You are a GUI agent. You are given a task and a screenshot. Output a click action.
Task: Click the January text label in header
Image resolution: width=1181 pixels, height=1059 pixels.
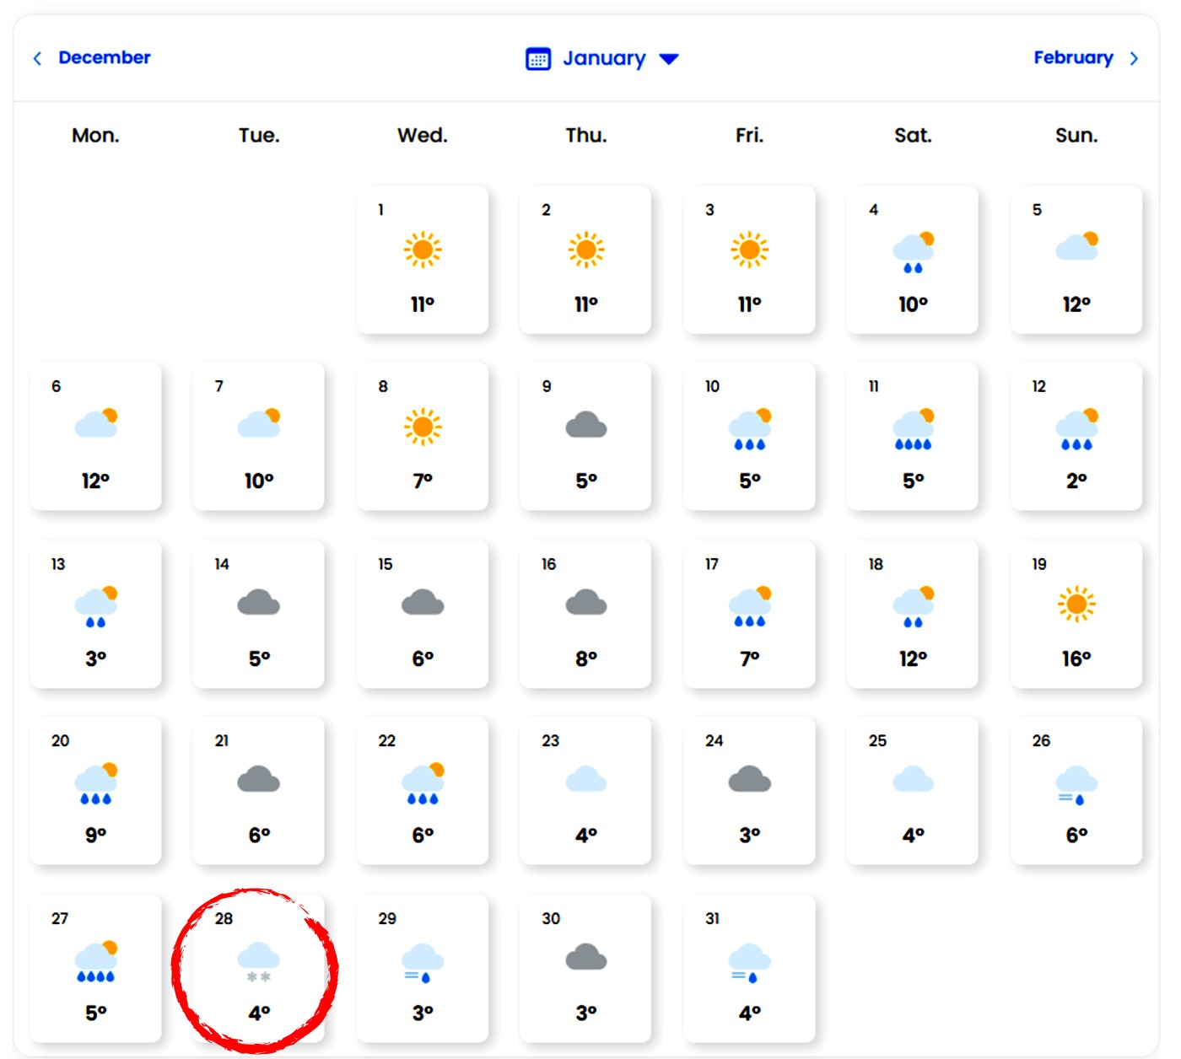604,58
